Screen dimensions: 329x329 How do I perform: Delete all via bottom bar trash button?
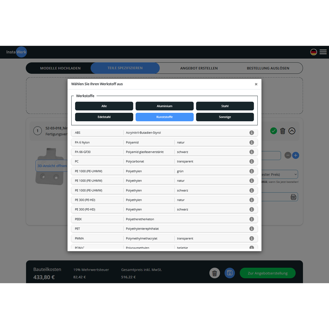click(x=215, y=273)
